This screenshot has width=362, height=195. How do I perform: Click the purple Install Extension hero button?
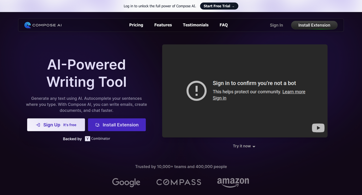tap(117, 125)
